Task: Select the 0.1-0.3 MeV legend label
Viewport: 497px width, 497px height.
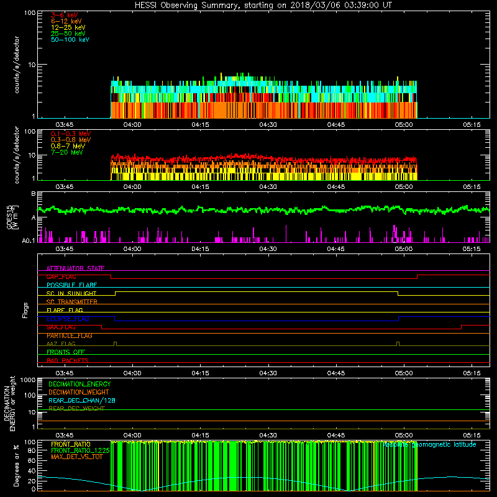Action: tap(71, 134)
